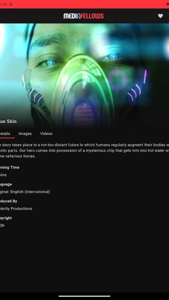Tap the Running Time heading
Screen dimensions: 169x300
[x=10, y=167]
